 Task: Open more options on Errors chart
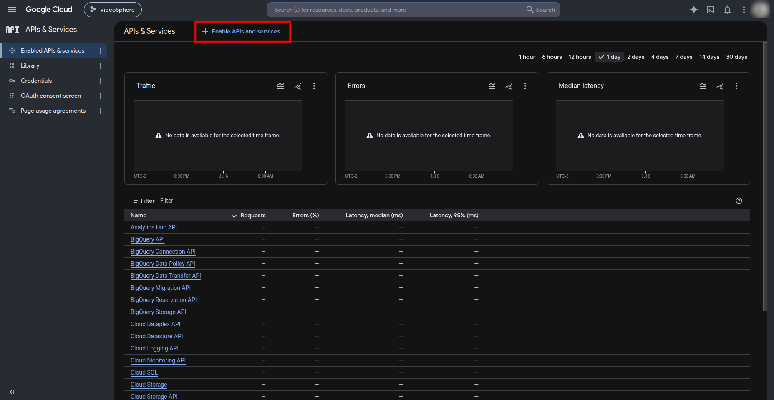pos(525,86)
